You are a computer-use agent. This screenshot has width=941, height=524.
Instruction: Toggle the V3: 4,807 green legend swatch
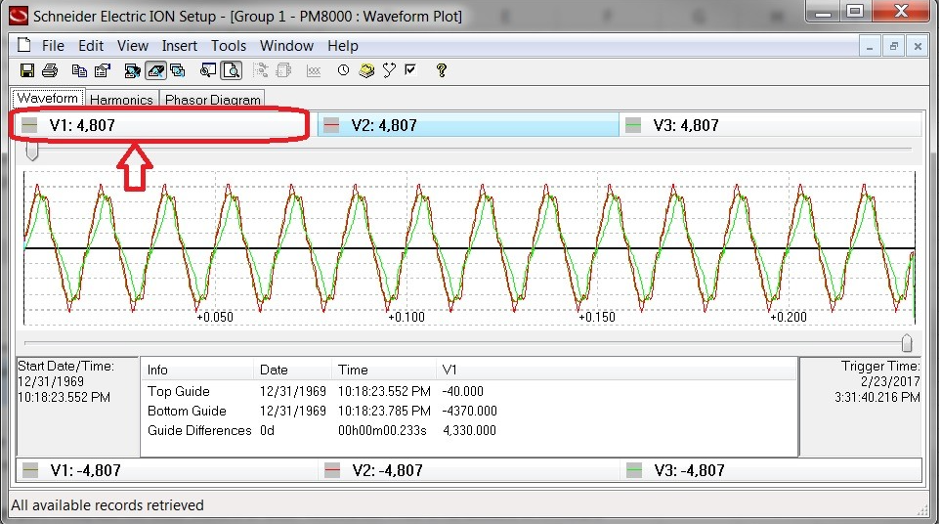tap(633, 125)
